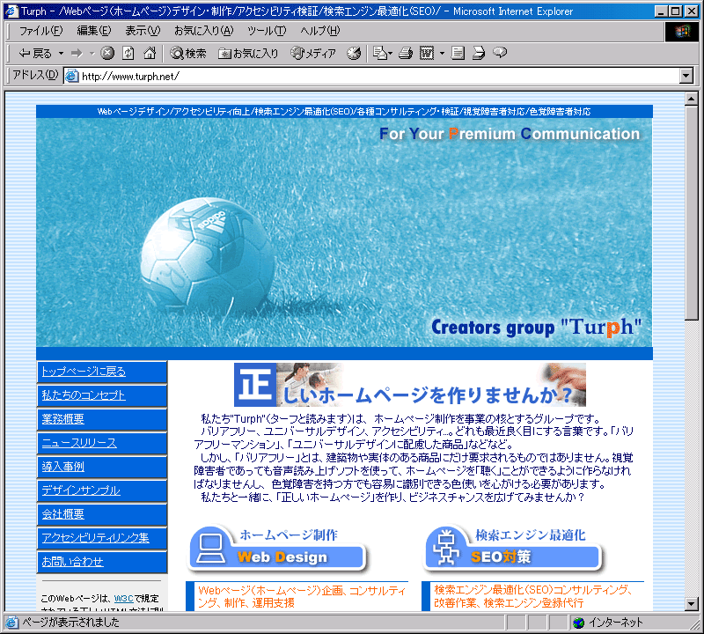Open the デザインサンプル link
The image size is (704, 634).
point(81,490)
